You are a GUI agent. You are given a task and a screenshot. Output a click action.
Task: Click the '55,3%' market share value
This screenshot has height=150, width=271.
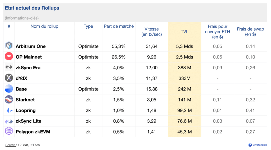119,46
